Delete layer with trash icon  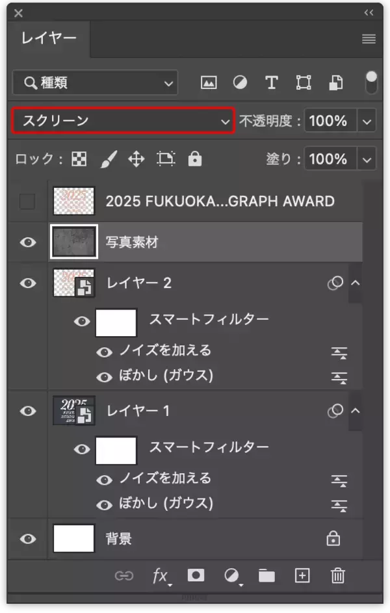[x=337, y=576]
